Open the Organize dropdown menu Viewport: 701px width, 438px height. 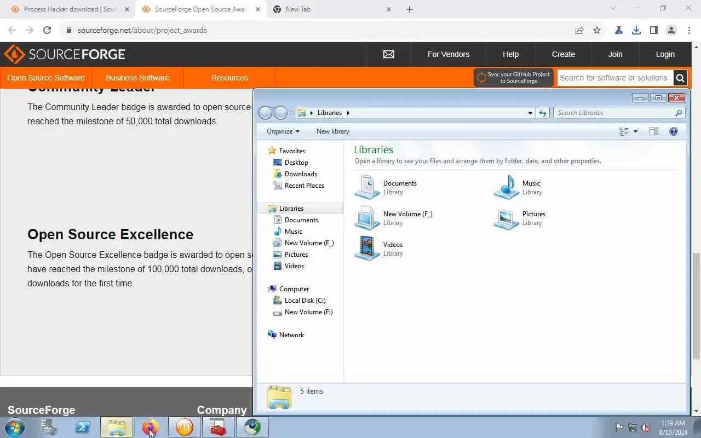point(283,131)
